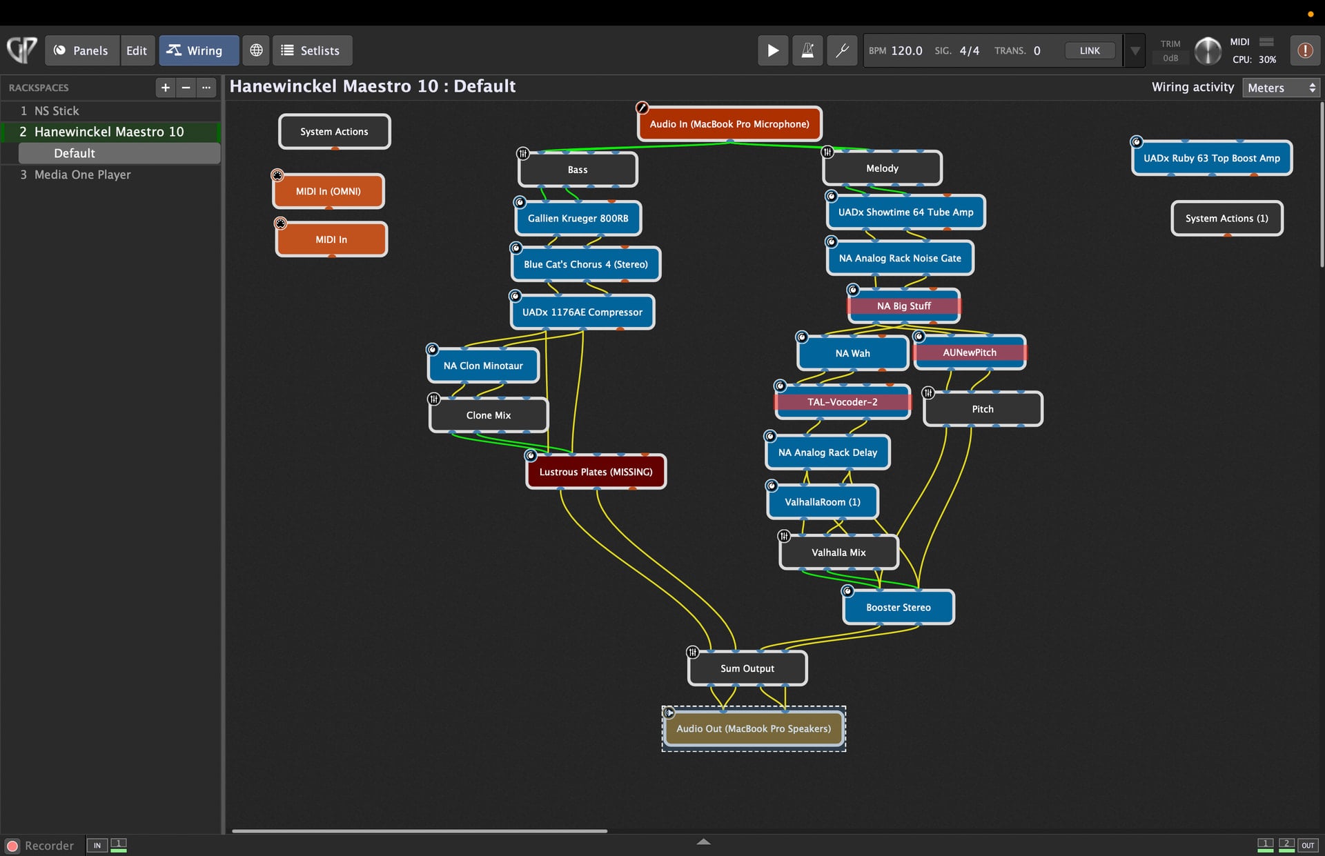This screenshot has width=1325, height=856.
Task: Click the red alert panic icon
Action: pyautogui.click(x=1304, y=50)
